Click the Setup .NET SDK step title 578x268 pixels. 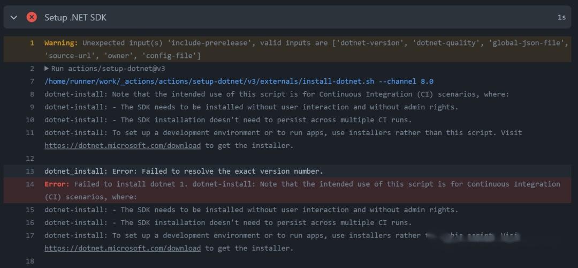pos(75,18)
